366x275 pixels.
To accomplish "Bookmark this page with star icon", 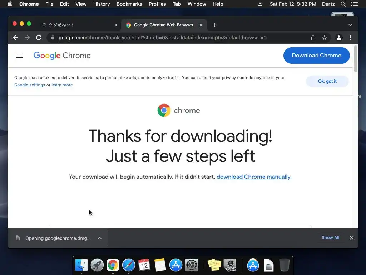I will coord(325,38).
